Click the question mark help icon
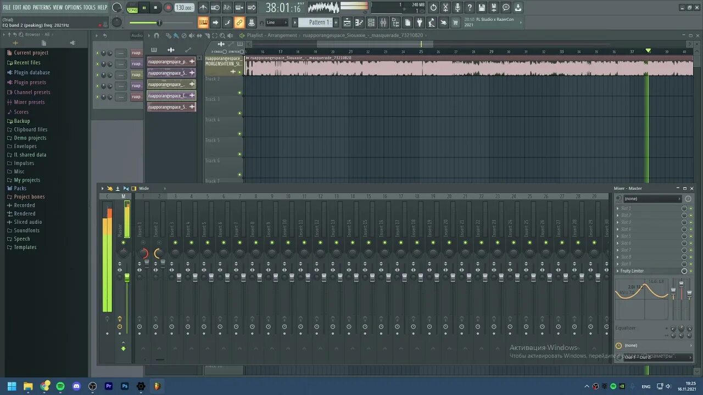Viewport: 703px width, 395px height. coord(470,8)
